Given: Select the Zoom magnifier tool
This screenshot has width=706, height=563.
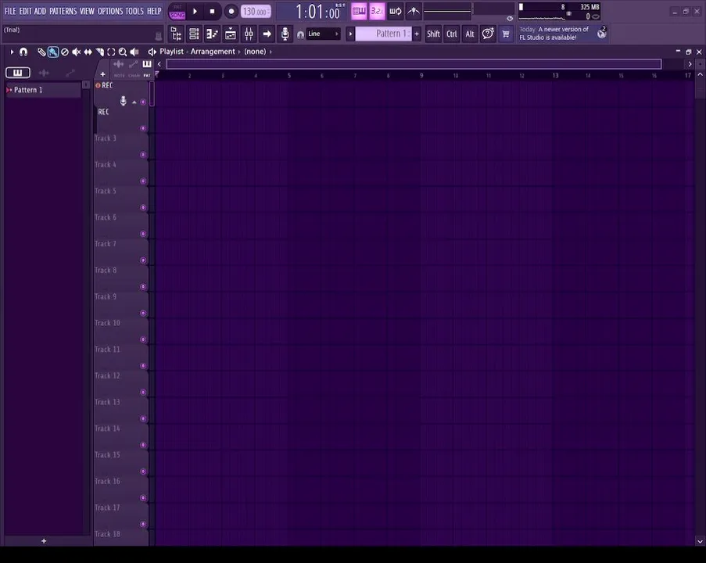Looking at the screenshot, I should click(123, 52).
